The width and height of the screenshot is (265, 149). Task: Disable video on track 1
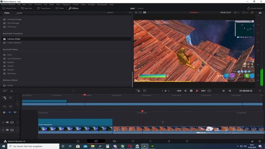(x=12, y=130)
